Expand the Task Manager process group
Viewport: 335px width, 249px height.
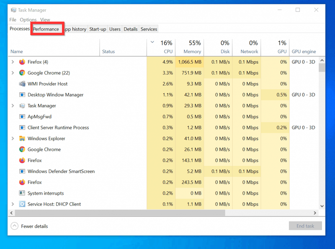point(13,106)
